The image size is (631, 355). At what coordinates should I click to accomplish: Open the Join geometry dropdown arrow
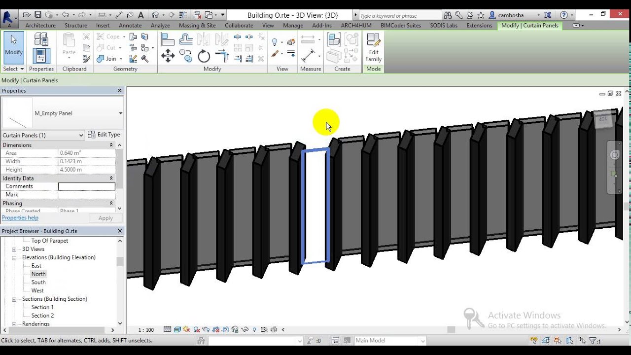coord(122,59)
